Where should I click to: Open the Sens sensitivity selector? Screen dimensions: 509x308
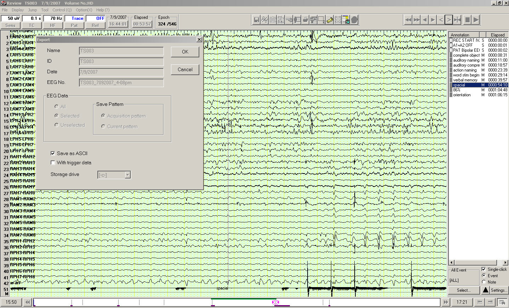point(11,25)
